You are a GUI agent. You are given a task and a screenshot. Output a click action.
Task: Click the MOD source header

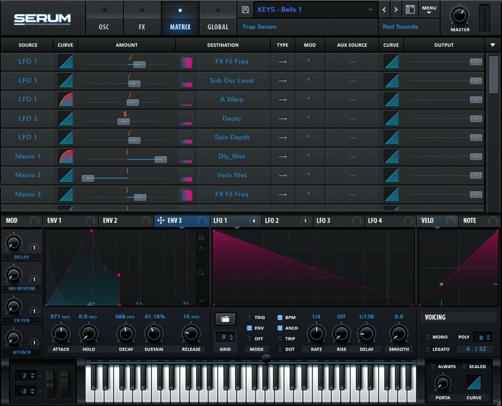coord(21,220)
